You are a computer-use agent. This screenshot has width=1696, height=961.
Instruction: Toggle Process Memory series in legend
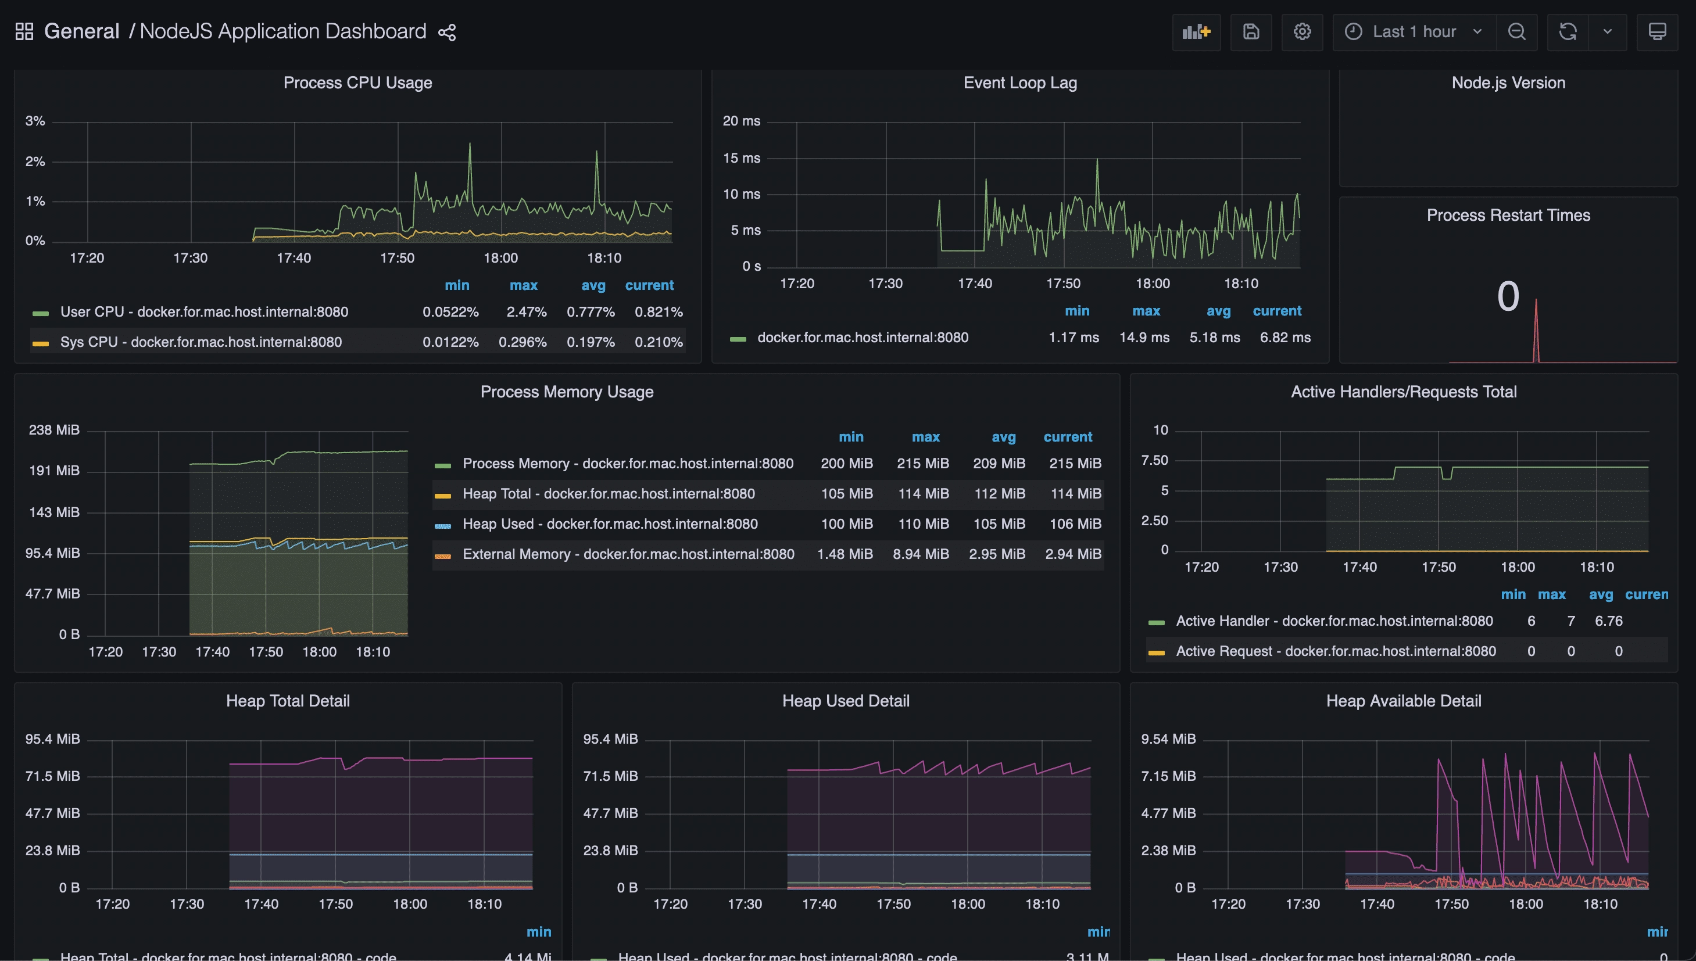click(628, 463)
